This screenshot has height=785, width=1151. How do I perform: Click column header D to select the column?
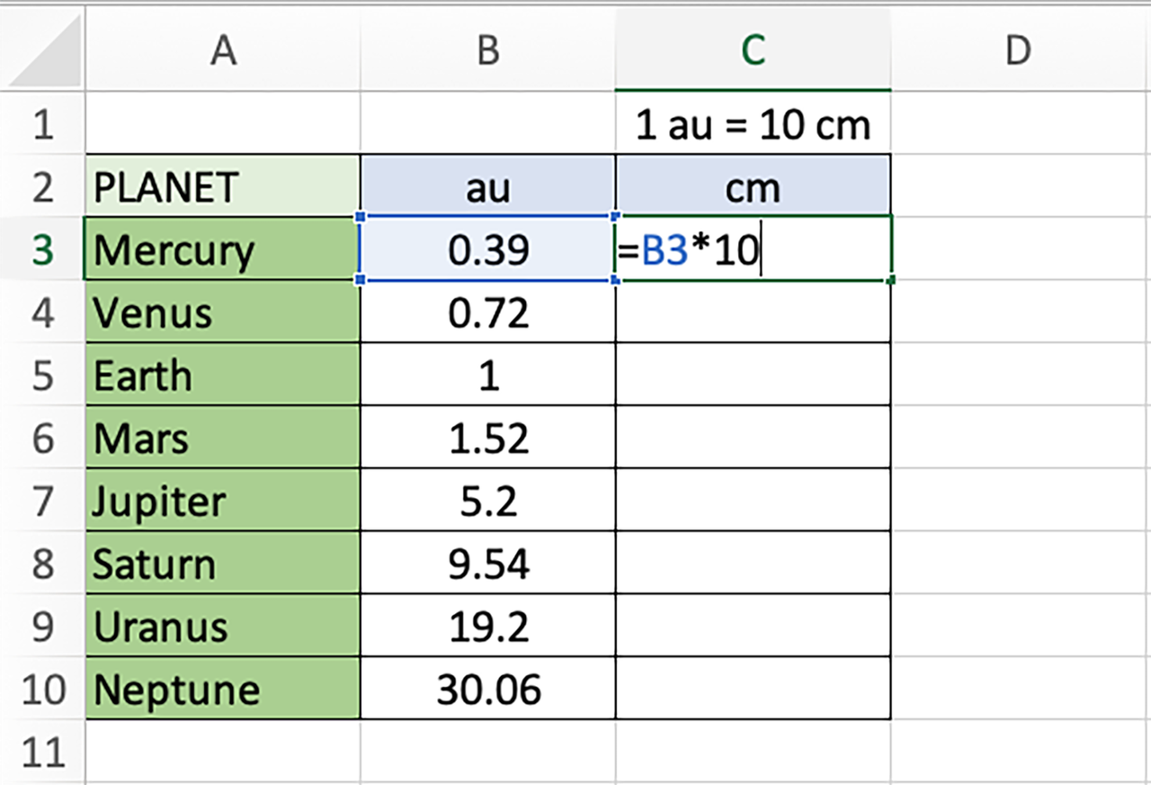(x=1018, y=51)
